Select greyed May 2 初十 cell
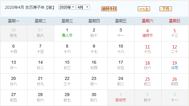Image resolution: width=189 pixels, height=106 pixels. (148, 98)
